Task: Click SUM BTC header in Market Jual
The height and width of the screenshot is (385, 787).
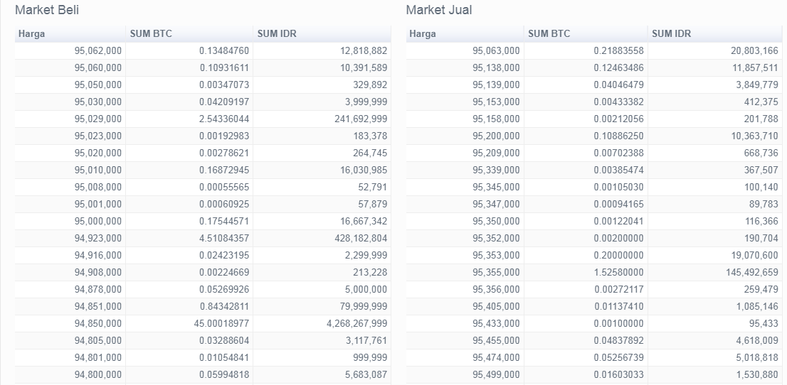Action: [x=586, y=33]
